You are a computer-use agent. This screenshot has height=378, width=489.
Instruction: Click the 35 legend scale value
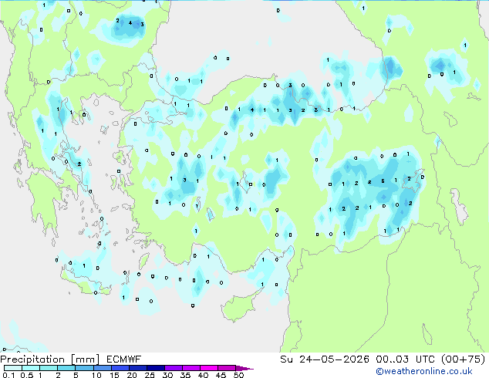[185, 375]
